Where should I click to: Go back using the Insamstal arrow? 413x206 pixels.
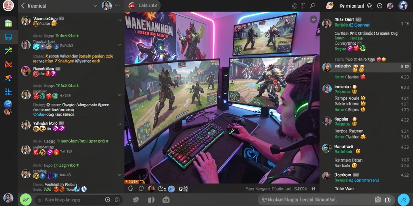coord(23,6)
